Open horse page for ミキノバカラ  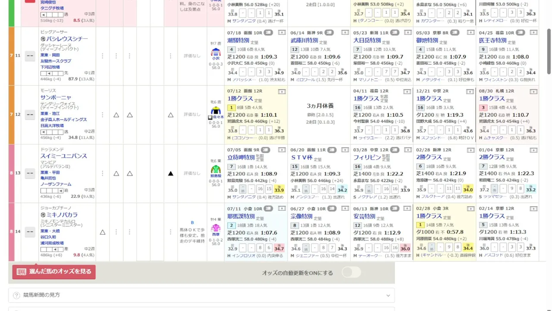(x=62, y=215)
